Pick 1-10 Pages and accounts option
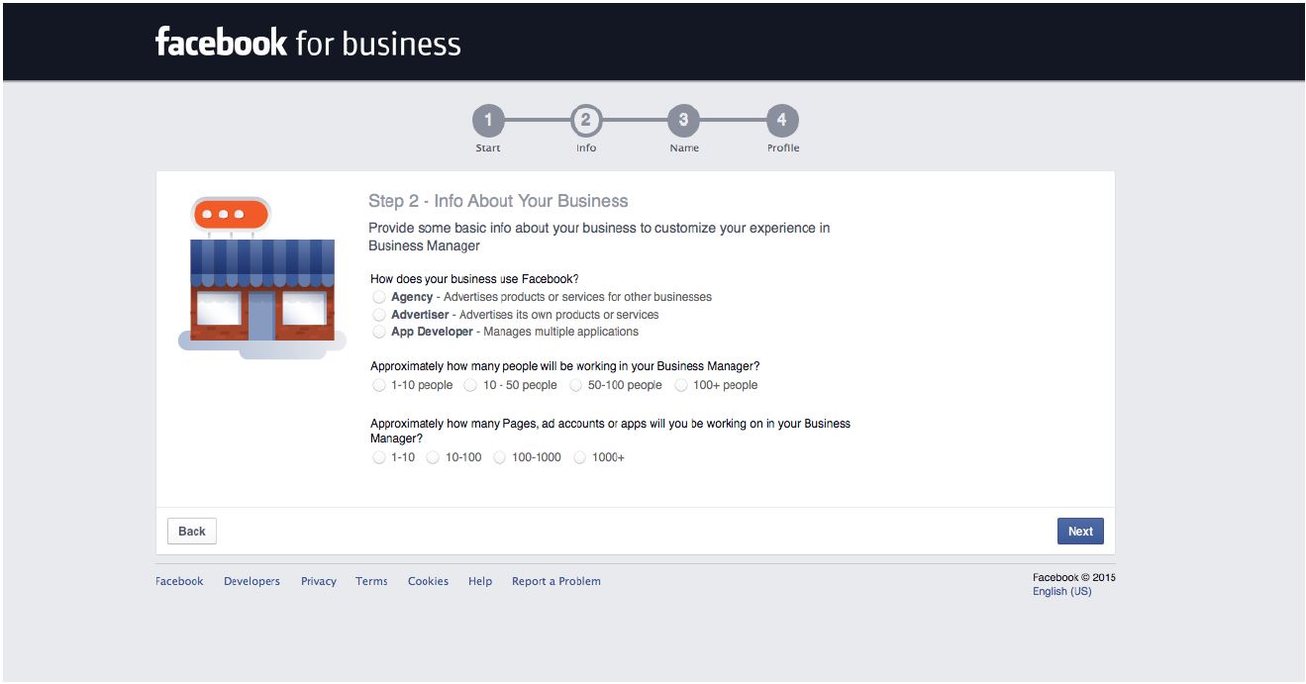Image resolution: width=1306 pixels, height=684 pixels. 379,457
